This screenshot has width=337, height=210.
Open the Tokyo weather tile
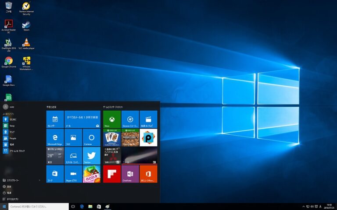[55, 156]
